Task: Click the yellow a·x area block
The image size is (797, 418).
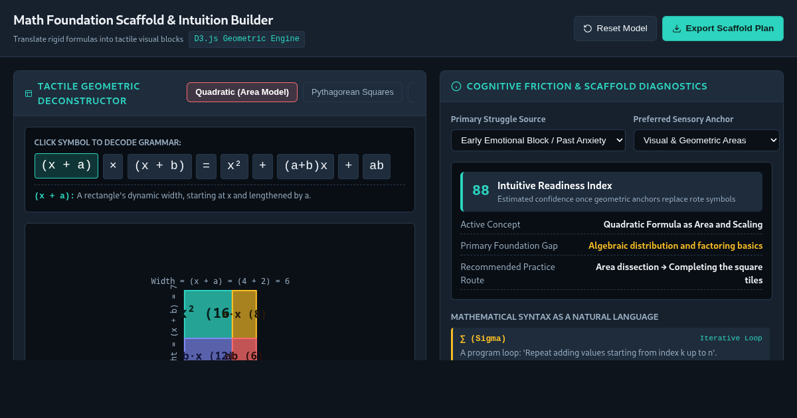Action: click(244, 314)
